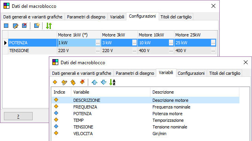Click the edit configuration pencil icon
The width and height of the screenshot is (252, 141).
click(15, 26)
